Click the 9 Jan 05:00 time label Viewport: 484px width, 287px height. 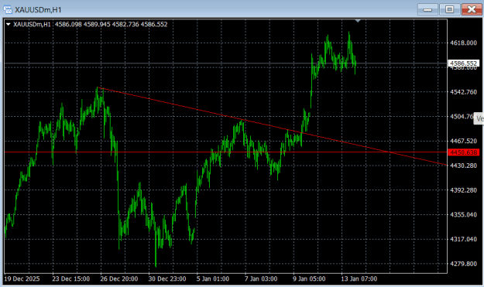pyautogui.click(x=309, y=278)
